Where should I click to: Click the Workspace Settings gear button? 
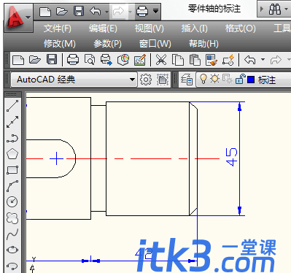pyautogui.click(x=146, y=80)
